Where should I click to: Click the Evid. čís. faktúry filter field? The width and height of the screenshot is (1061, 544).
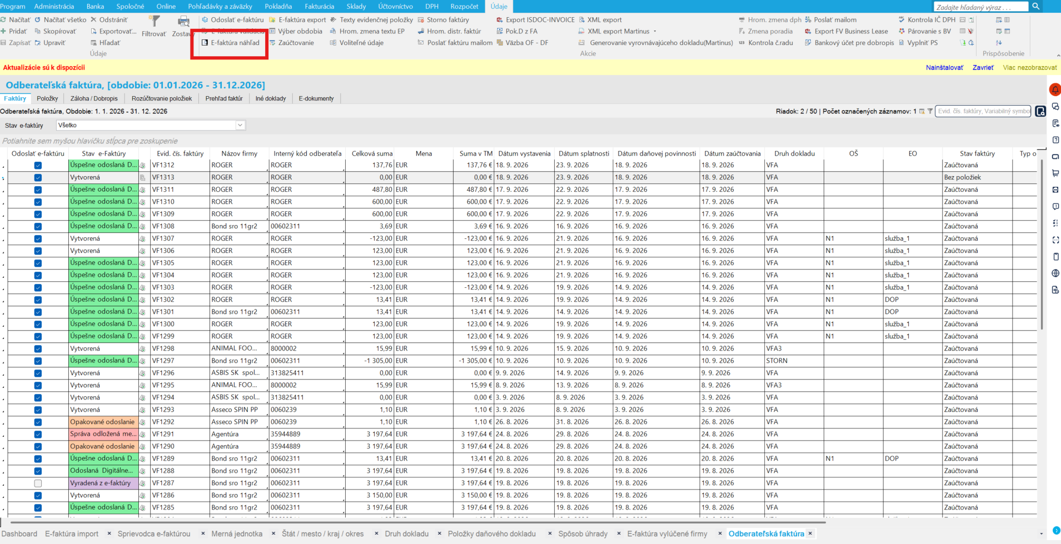983,111
